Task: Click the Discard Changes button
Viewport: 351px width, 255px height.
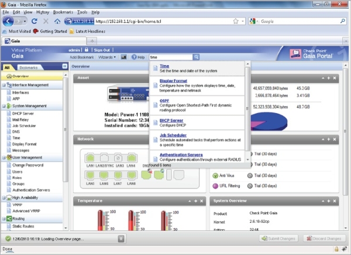Action: click(324, 239)
